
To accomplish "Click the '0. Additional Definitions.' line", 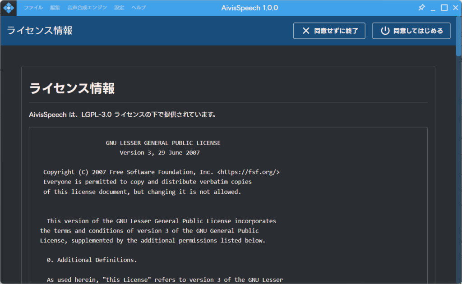I will pos(92,260).
